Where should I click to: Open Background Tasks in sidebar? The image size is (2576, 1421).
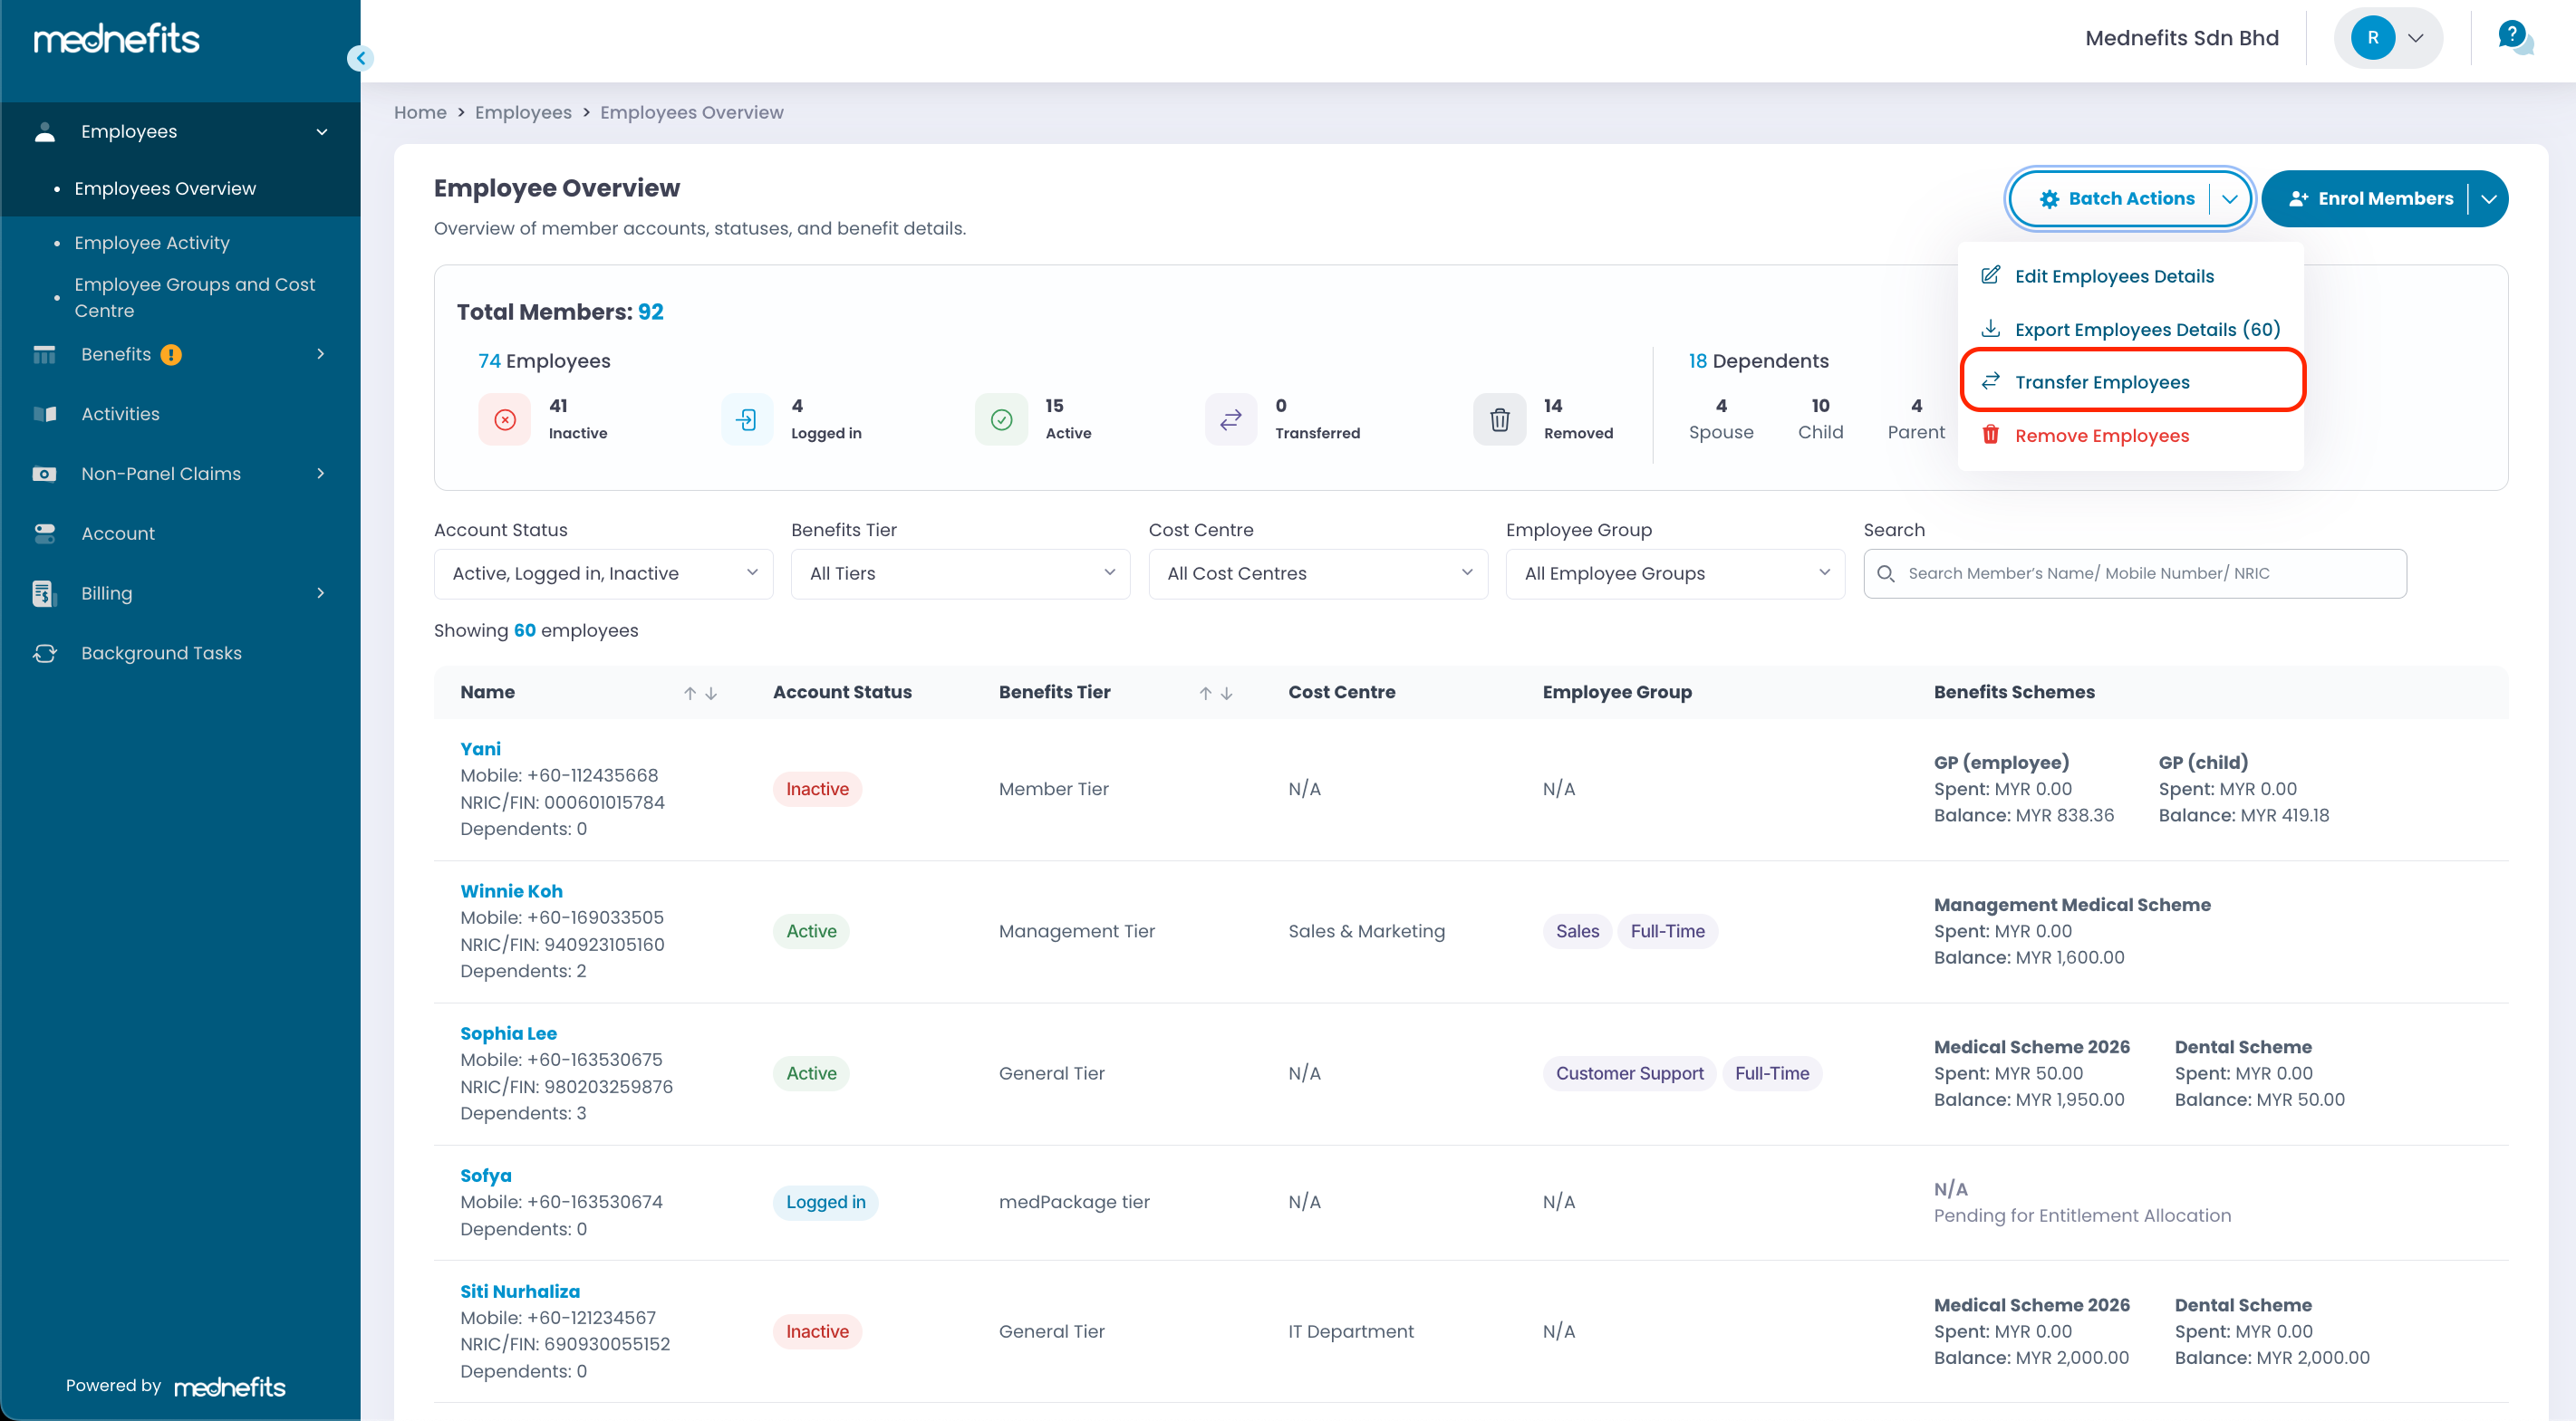pyautogui.click(x=161, y=653)
